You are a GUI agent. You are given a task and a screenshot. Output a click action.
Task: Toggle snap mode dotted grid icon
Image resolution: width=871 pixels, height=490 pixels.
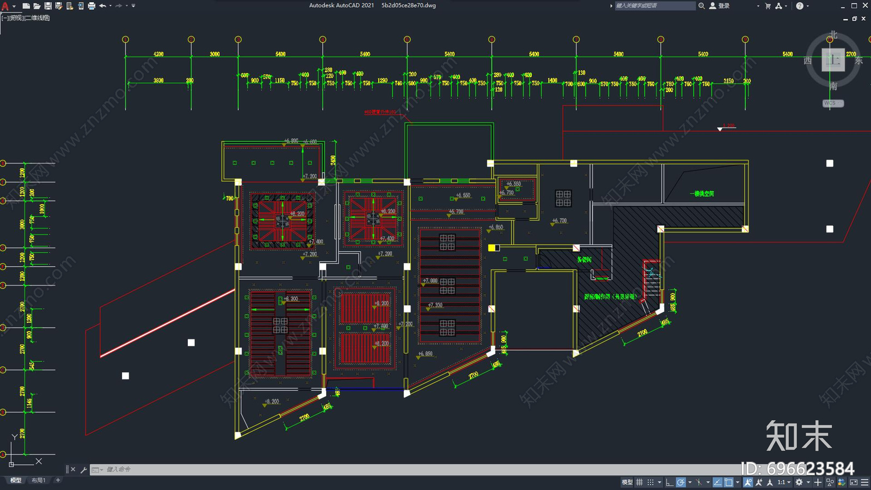(x=651, y=482)
